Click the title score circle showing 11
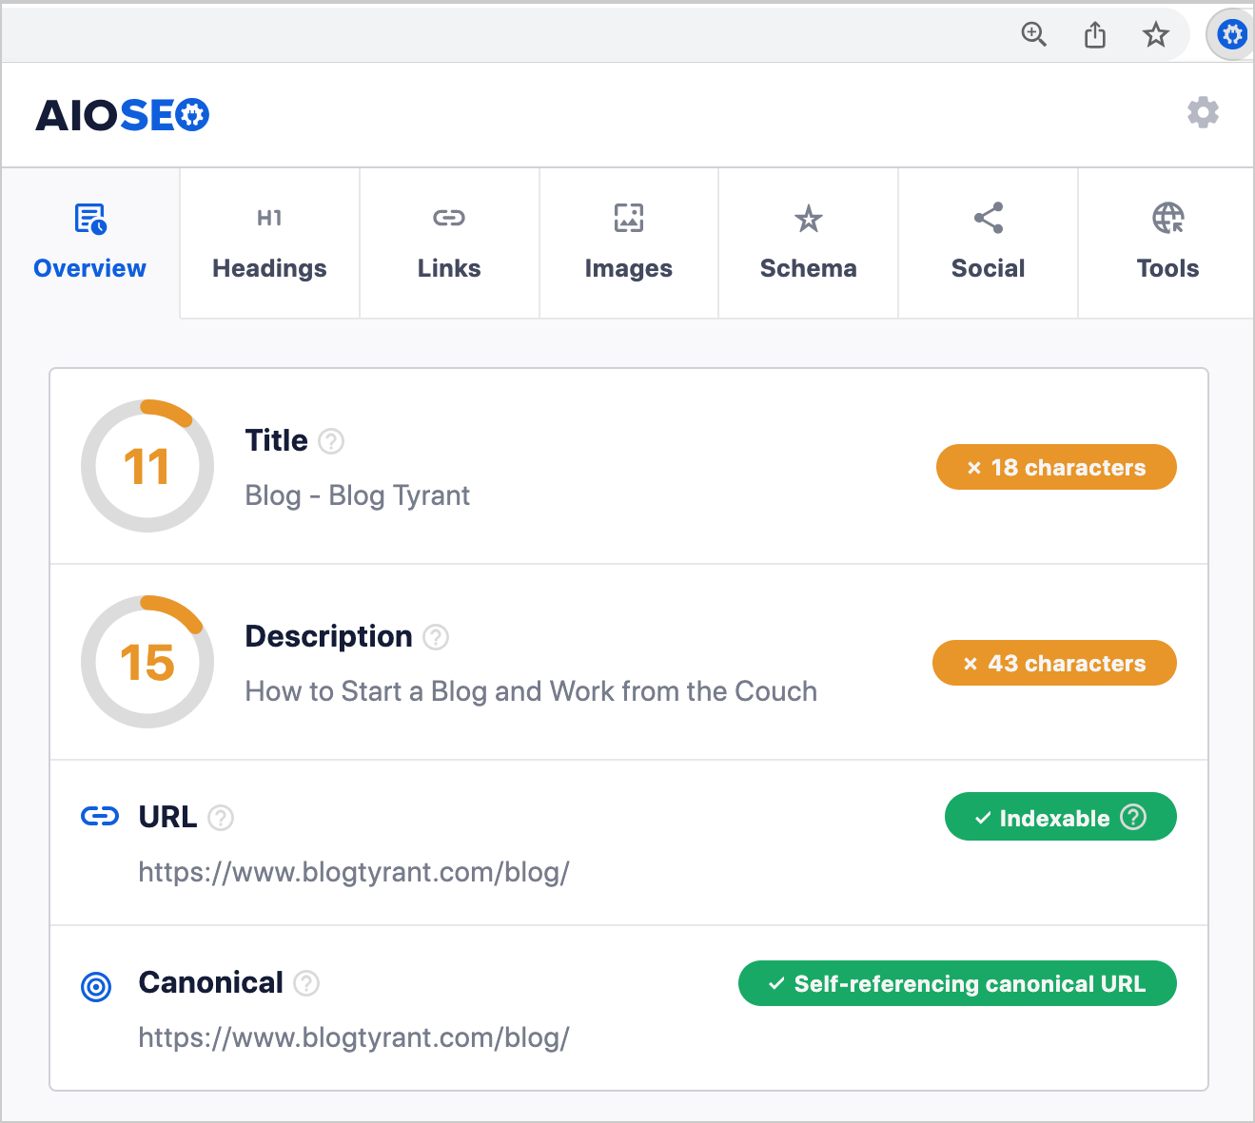Viewport: 1255px width, 1123px height. tap(147, 466)
